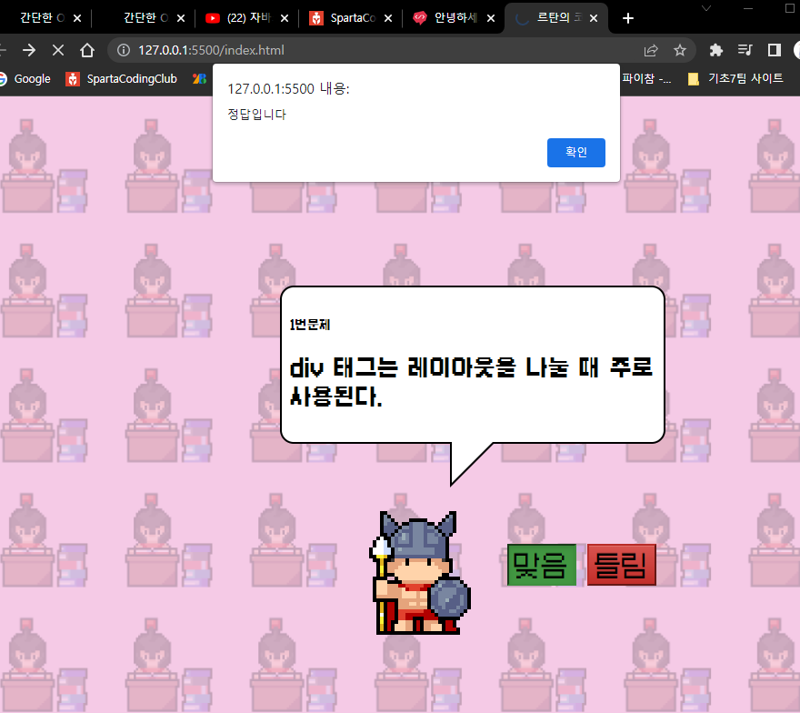
Task: Toggle the browser side panel
Action: (774, 50)
